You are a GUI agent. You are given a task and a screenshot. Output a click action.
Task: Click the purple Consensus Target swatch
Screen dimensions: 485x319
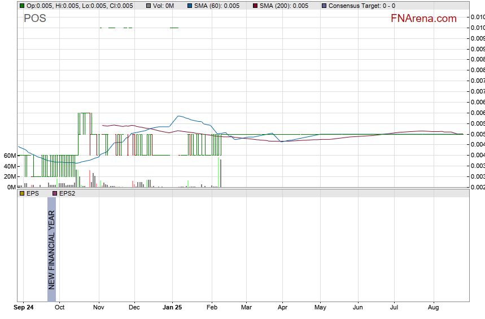(x=324, y=6)
